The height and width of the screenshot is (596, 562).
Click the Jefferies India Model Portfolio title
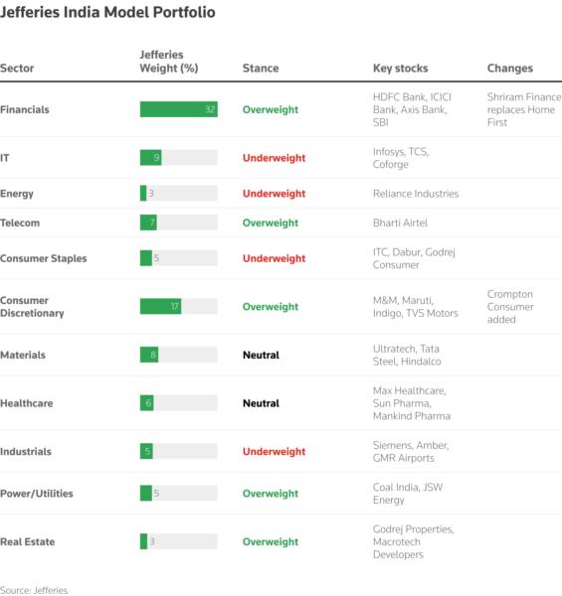coord(107,12)
